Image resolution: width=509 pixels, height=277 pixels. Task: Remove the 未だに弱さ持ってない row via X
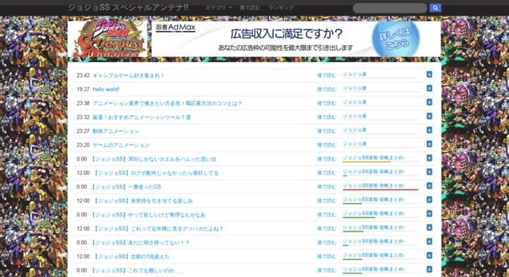(429, 242)
